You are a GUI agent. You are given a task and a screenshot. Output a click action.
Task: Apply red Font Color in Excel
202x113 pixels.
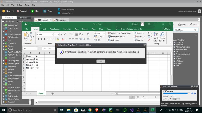tap(63, 39)
